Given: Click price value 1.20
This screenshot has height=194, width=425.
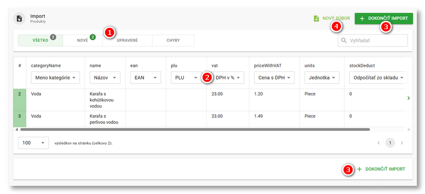Looking at the screenshot, I should click(258, 94).
